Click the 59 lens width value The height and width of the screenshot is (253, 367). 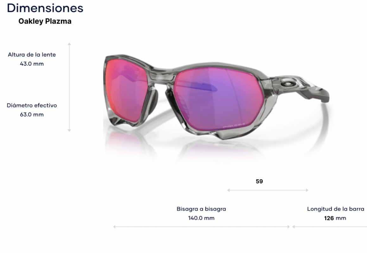point(259,182)
